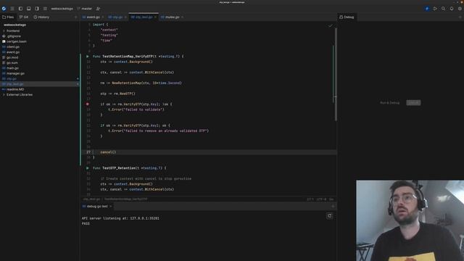Click the file analysis checkmark icon
Screen dimensions: 464x261
click(x=331, y=26)
